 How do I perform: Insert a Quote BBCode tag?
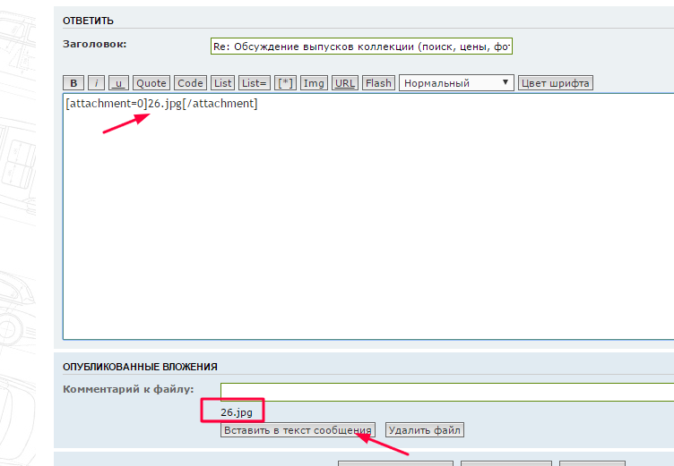(x=151, y=83)
